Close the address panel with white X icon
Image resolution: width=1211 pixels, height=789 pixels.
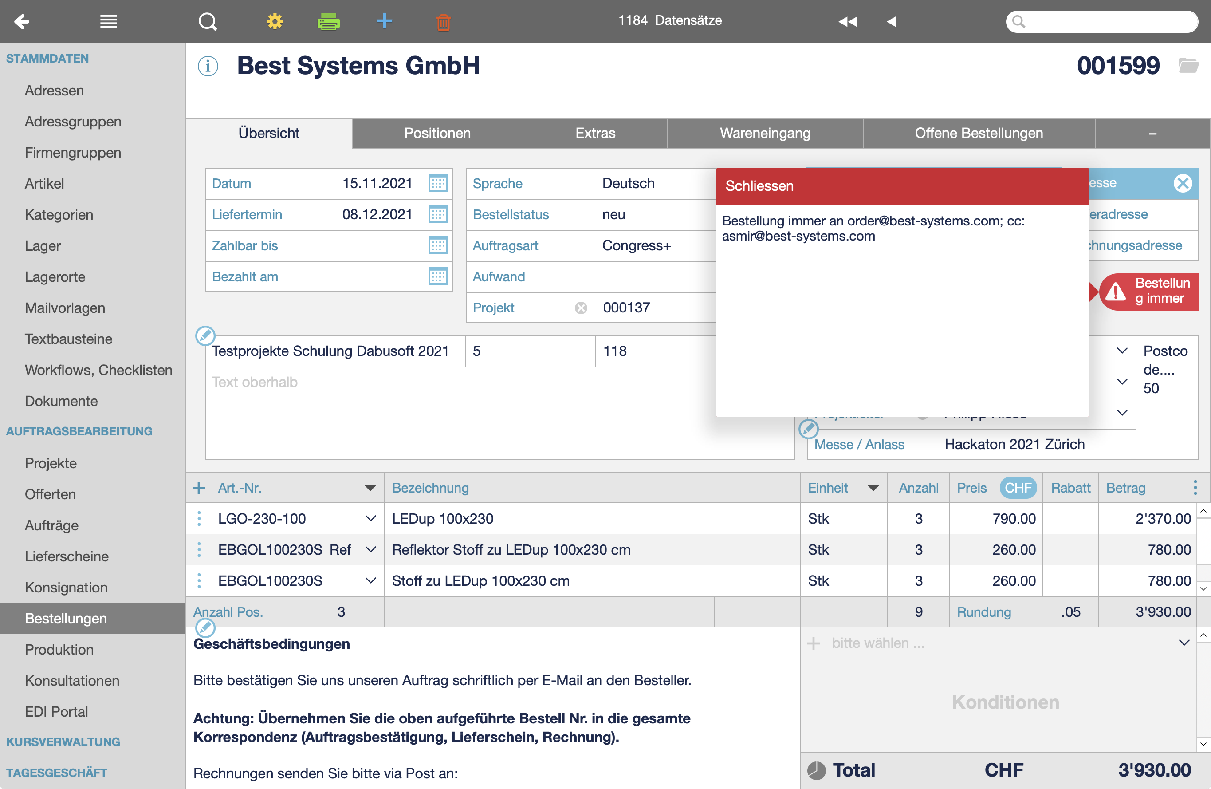pyautogui.click(x=1183, y=183)
